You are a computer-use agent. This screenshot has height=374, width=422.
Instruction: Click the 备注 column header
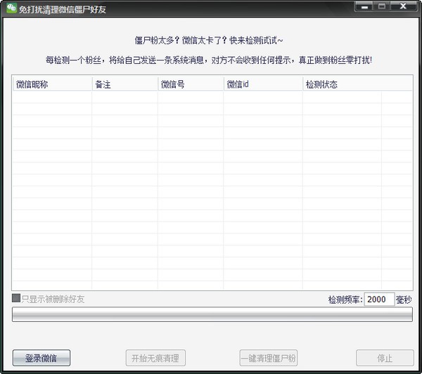(x=124, y=84)
